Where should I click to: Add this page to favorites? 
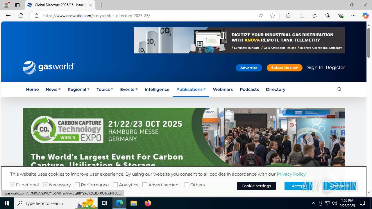(273, 16)
